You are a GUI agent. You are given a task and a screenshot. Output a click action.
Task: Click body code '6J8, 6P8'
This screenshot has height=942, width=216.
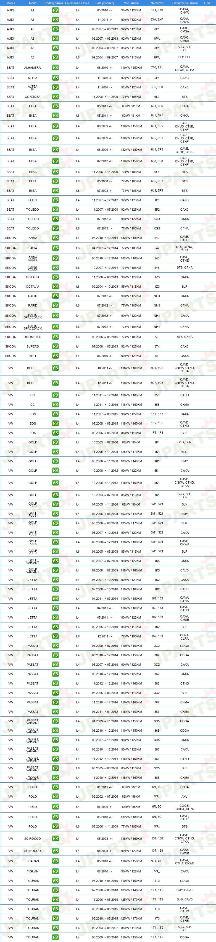click(x=157, y=161)
